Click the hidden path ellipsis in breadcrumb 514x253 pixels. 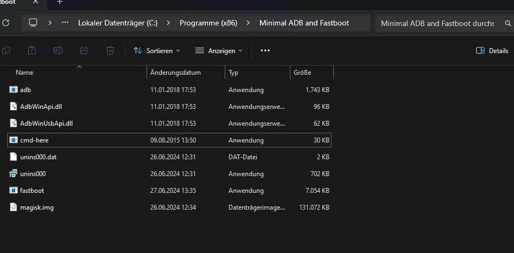pyautogui.click(x=65, y=23)
